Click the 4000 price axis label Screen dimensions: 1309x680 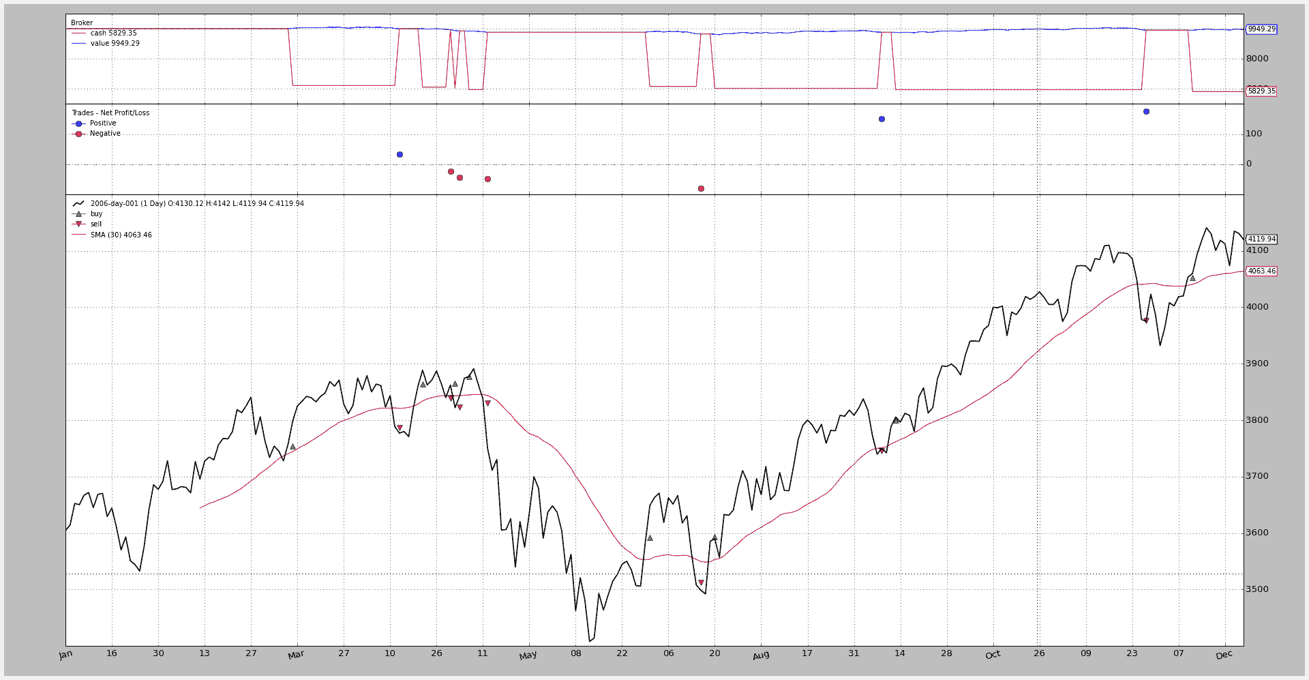point(1257,307)
